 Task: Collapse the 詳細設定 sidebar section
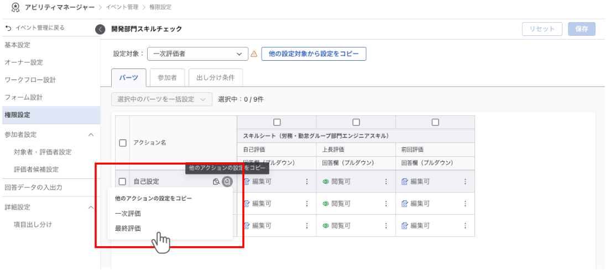pyautogui.click(x=91, y=207)
